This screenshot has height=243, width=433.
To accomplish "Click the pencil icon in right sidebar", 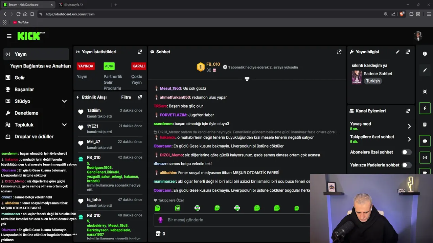I will [425, 70].
